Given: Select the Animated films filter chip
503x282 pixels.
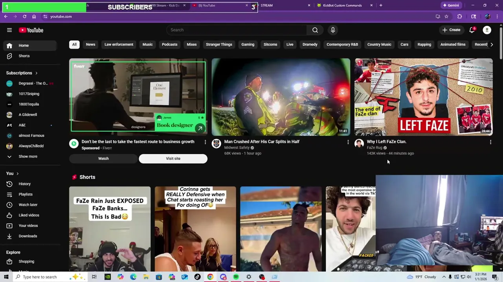Looking at the screenshot, I should click(x=453, y=44).
